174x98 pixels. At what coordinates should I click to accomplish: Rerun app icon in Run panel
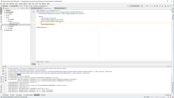[3, 69]
